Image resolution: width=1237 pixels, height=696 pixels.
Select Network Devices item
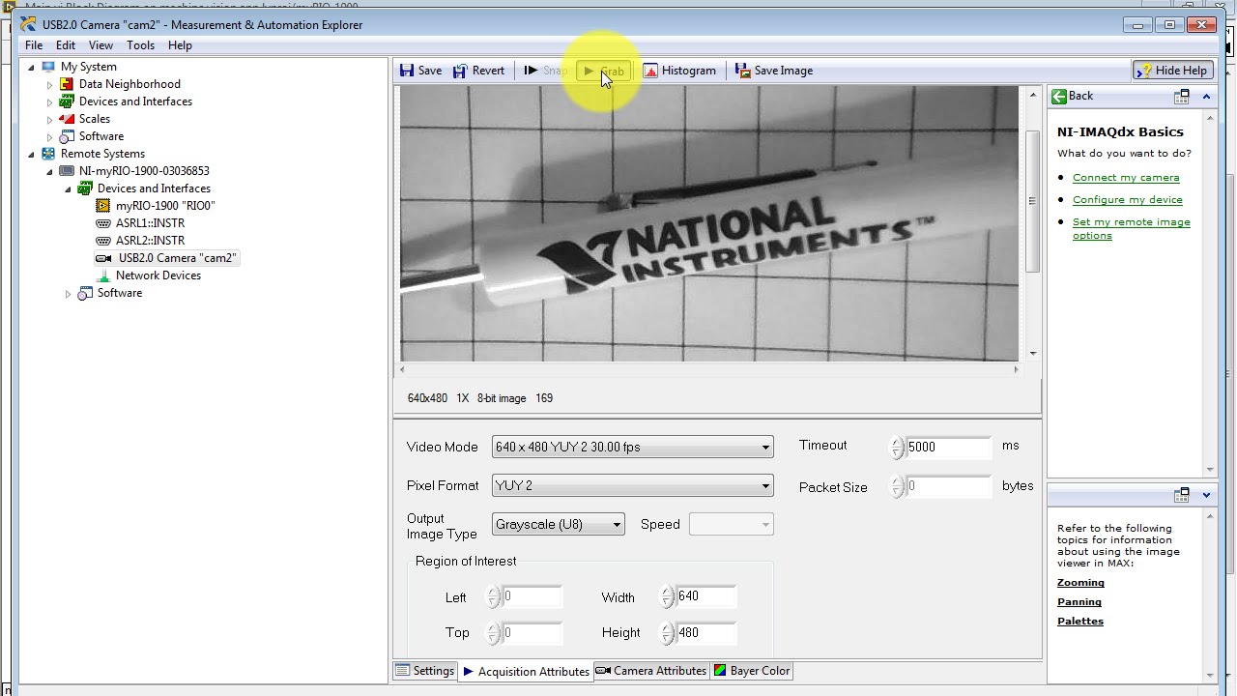click(x=158, y=275)
